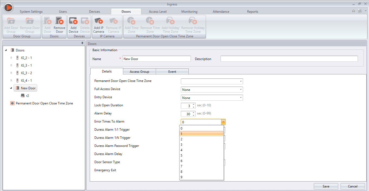The image size is (369, 191).
Task: Switch to Access Level ribbon tab
Action: [x=158, y=12]
